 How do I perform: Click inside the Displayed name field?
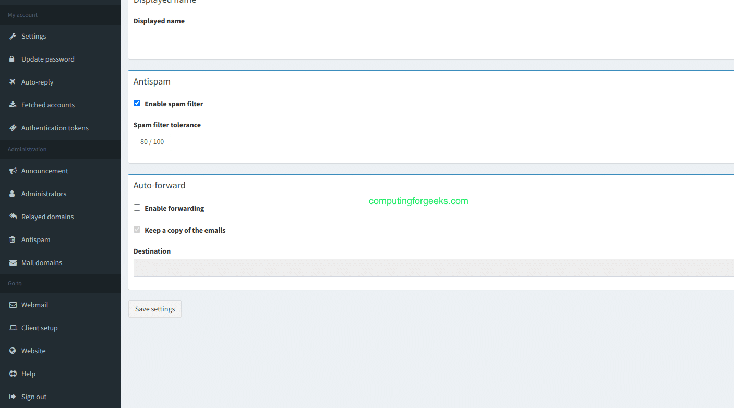(x=365, y=37)
